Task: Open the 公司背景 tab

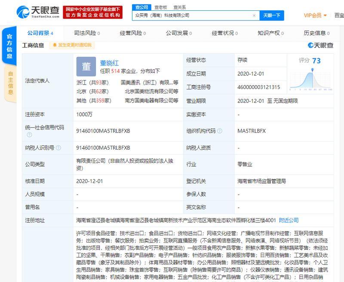Action: (40, 33)
